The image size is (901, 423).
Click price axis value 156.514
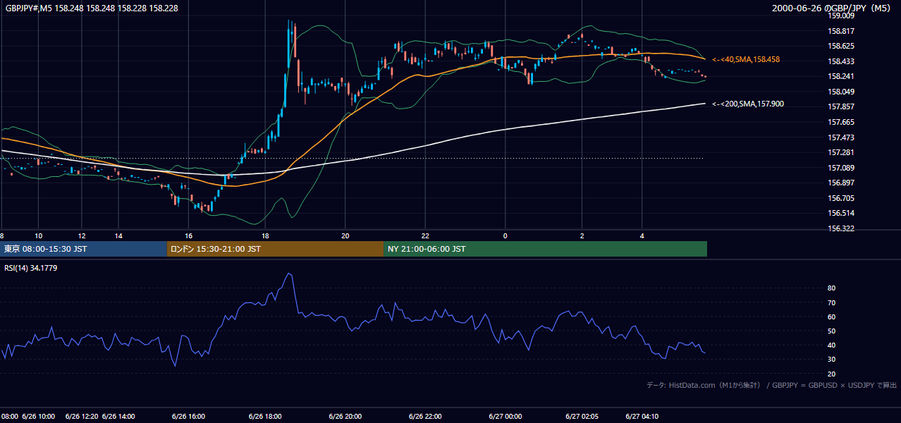pos(841,214)
